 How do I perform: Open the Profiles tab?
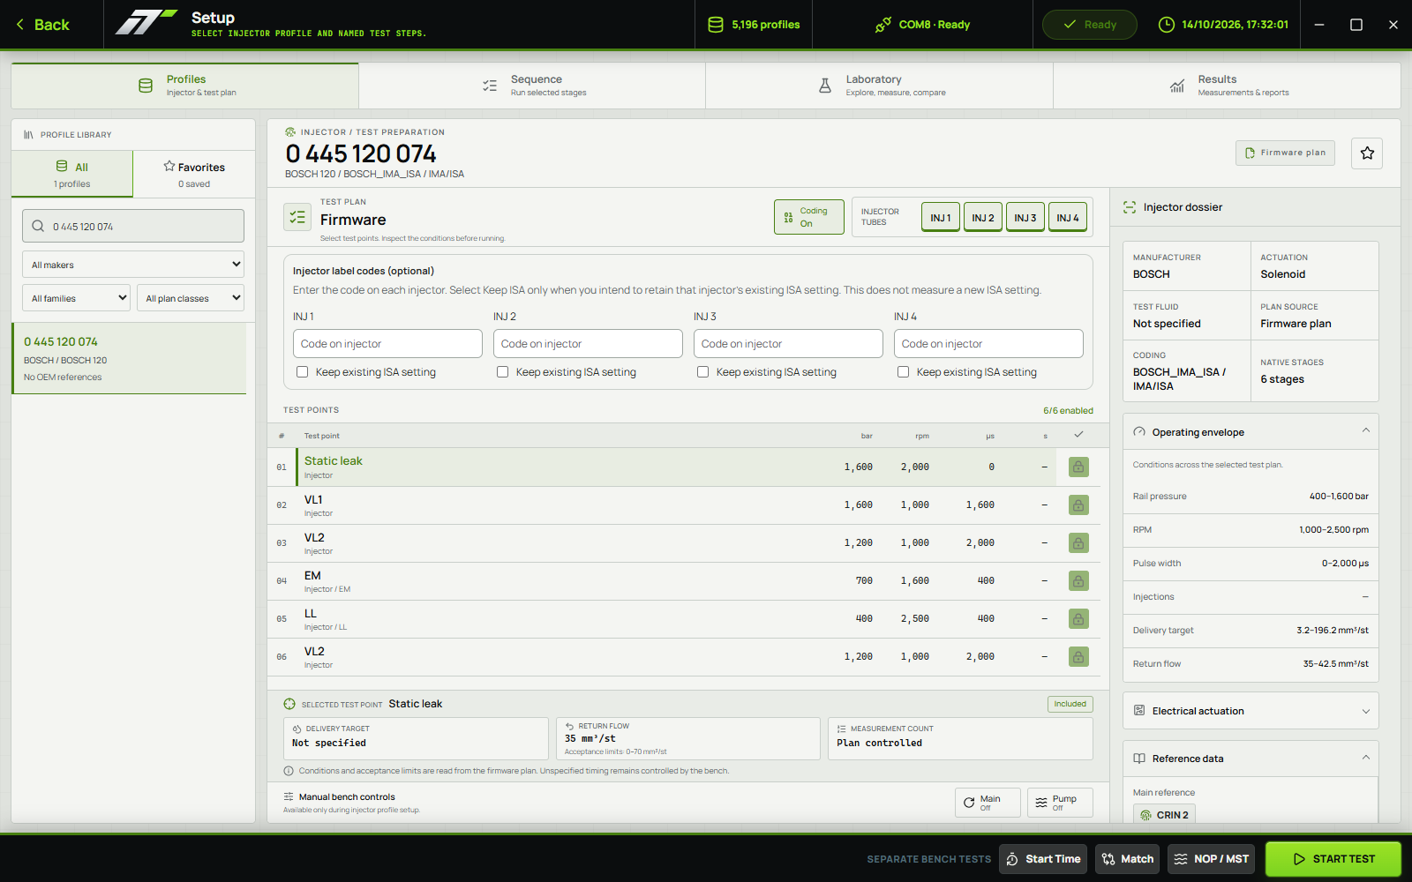pyautogui.click(x=185, y=86)
